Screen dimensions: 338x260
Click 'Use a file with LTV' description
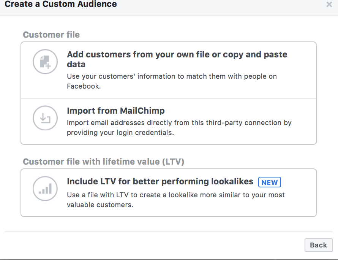point(176,200)
